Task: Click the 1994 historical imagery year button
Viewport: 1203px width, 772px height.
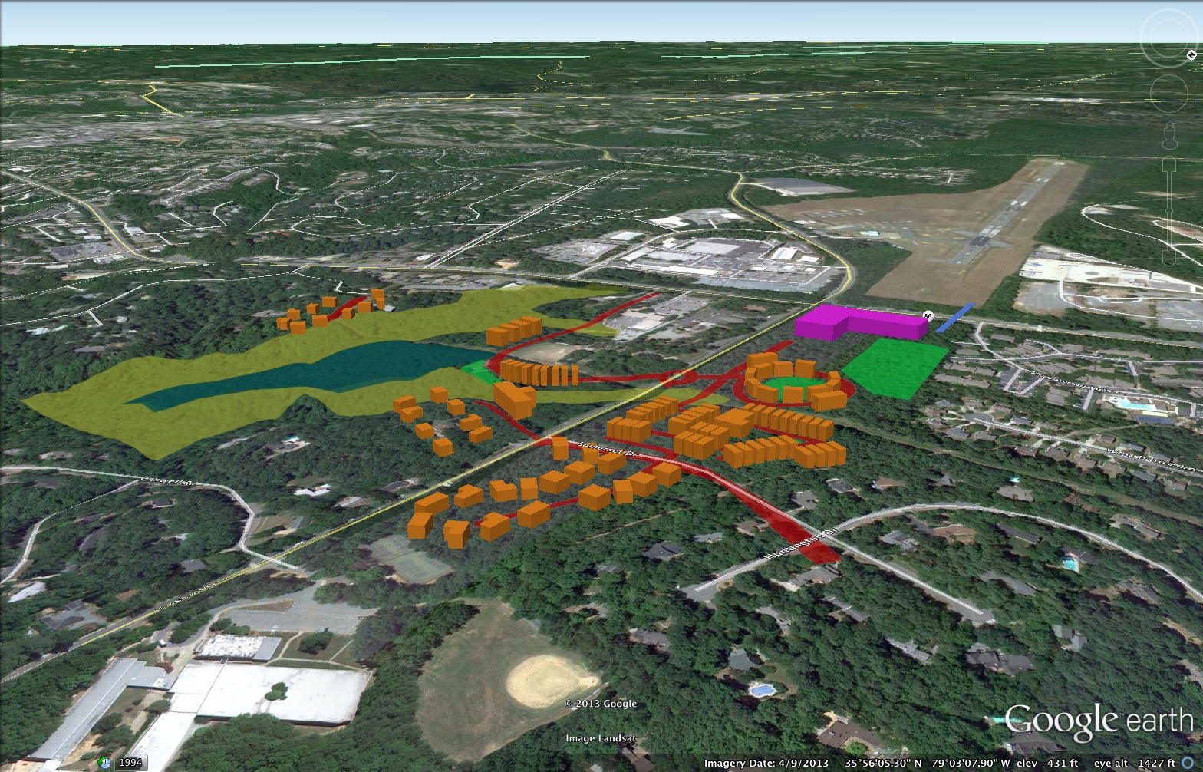Action: [x=131, y=763]
